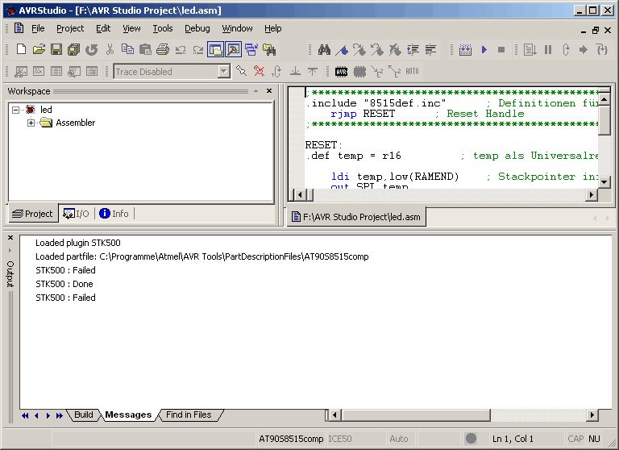The height and width of the screenshot is (450, 619).
Task: Click the code editor horizontal scrollbar
Action: [443, 194]
